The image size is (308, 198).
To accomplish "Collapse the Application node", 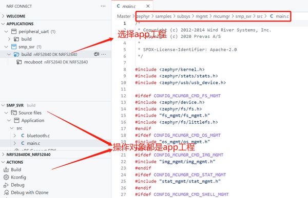I will [9, 120].
